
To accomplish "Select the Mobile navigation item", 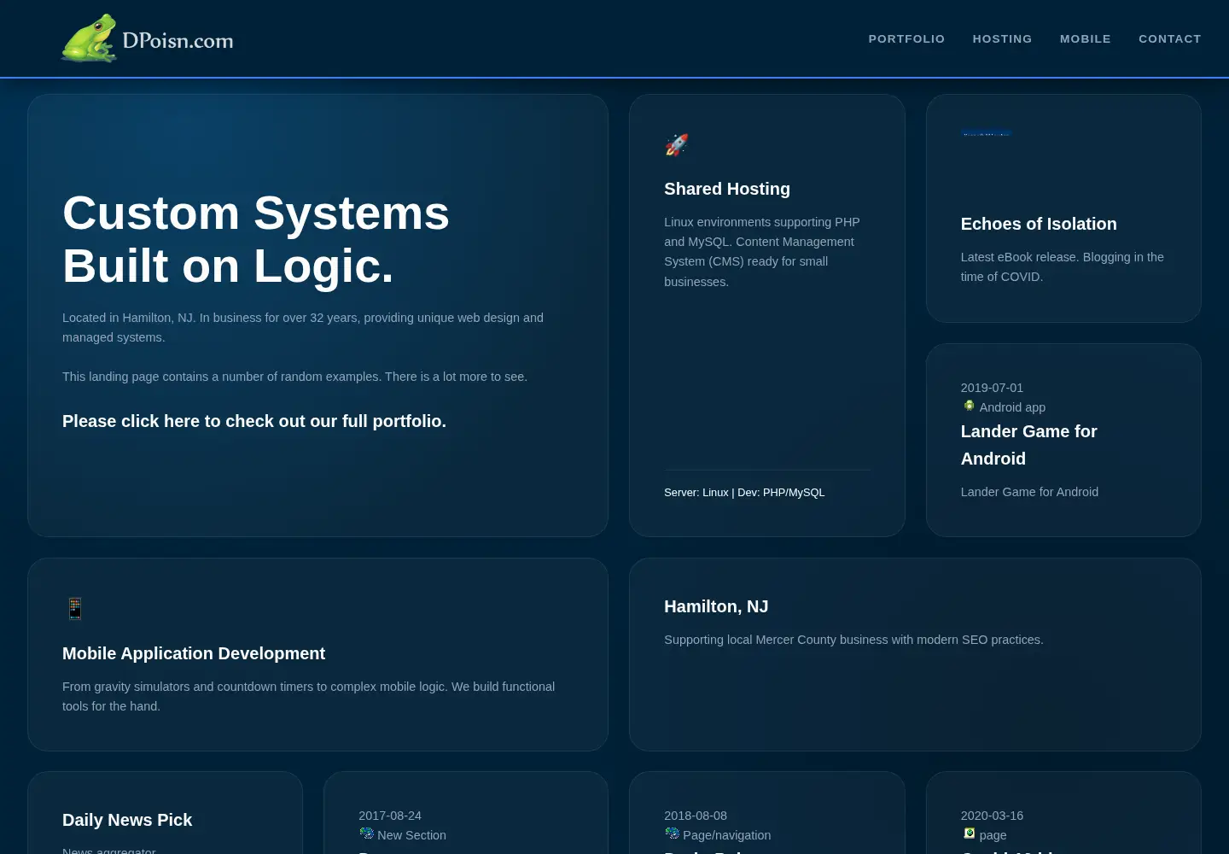I will (x=1085, y=39).
